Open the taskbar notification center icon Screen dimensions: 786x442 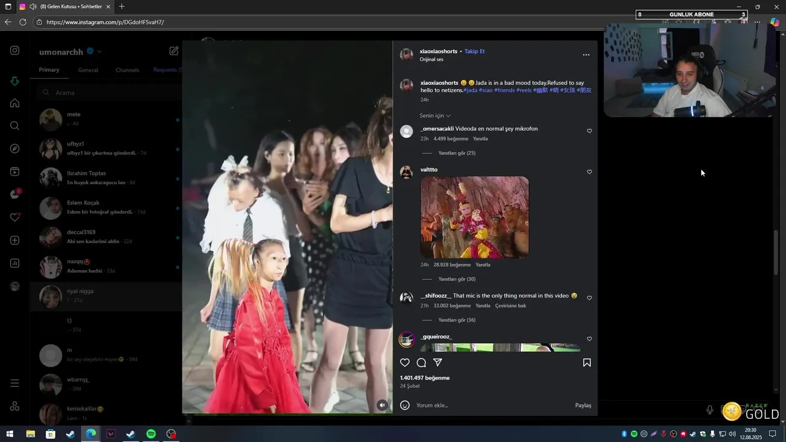pyautogui.click(x=772, y=434)
